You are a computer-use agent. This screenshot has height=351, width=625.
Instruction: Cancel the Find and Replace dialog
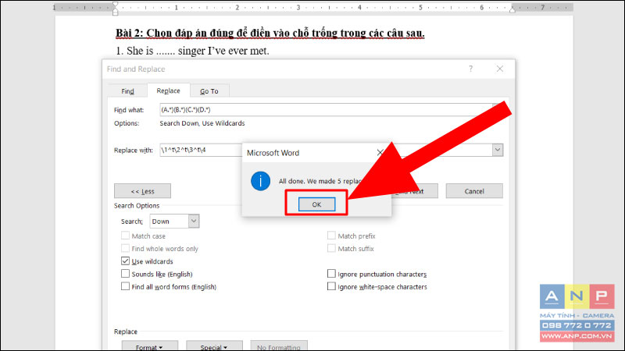pos(474,191)
